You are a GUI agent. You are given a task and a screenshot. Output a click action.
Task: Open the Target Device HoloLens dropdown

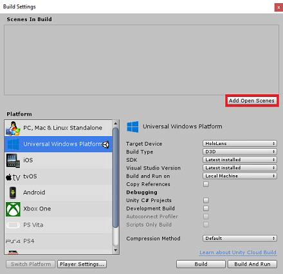point(240,144)
